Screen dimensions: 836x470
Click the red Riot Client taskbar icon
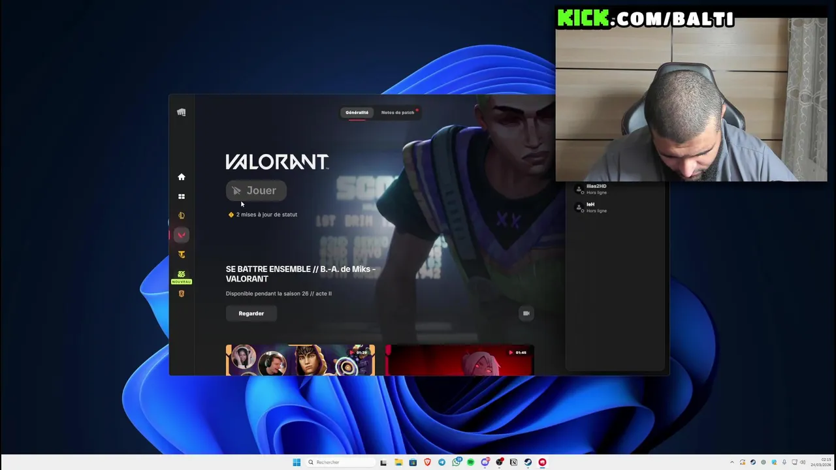click(542, 462)
